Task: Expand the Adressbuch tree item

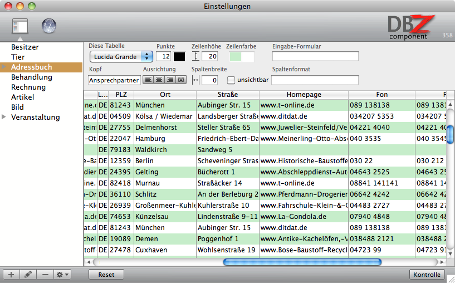Action: pyautogui.click(x=4, y=67)
